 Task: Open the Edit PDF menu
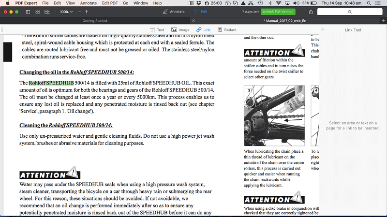(x=110, y=3)
